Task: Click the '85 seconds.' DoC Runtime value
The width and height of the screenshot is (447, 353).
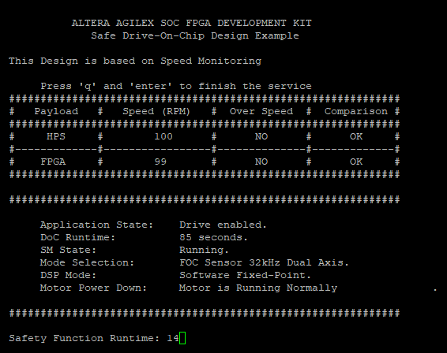Action: pos(213,237)
